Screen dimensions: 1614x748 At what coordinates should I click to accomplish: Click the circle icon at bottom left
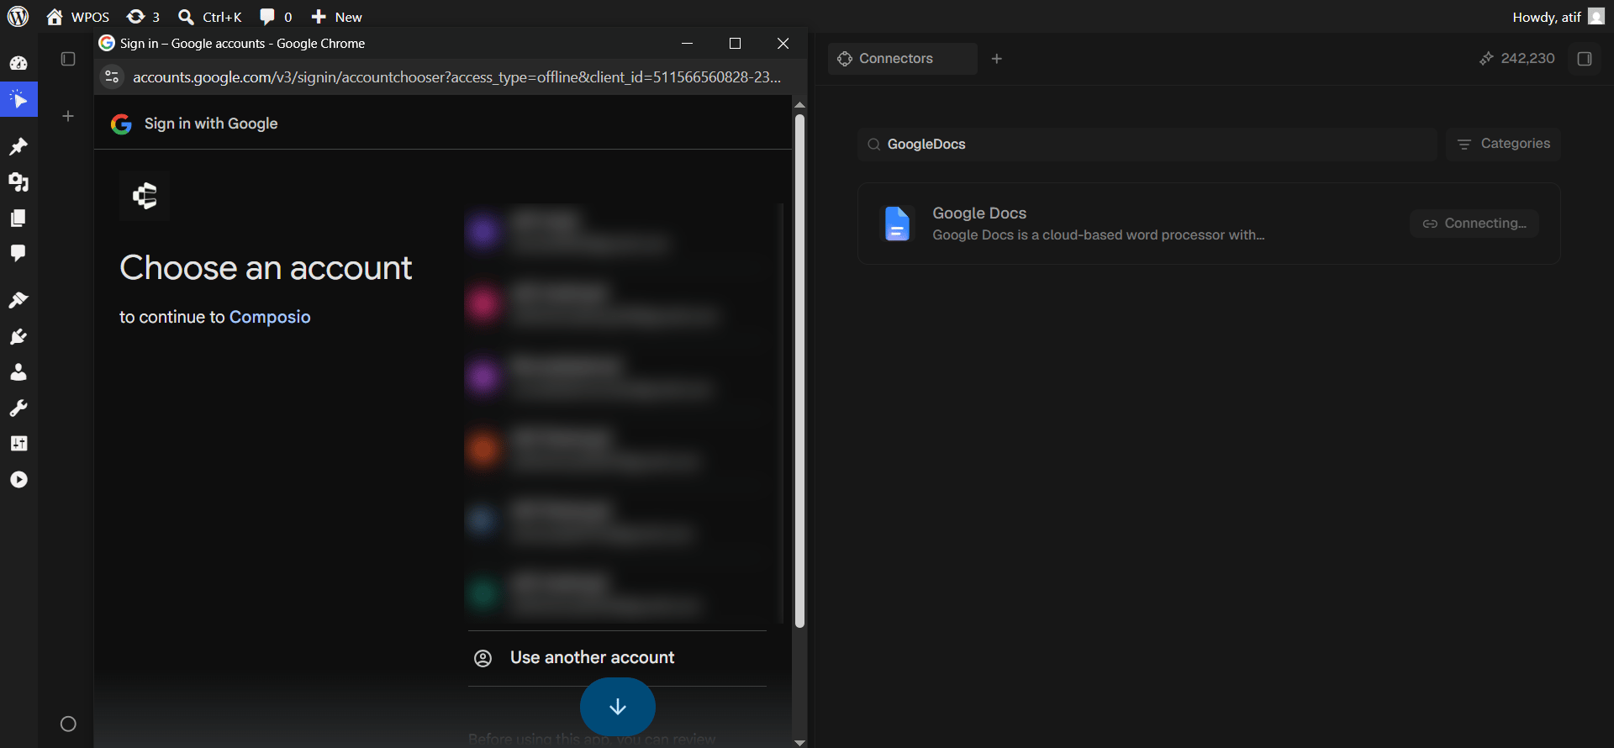68,724
